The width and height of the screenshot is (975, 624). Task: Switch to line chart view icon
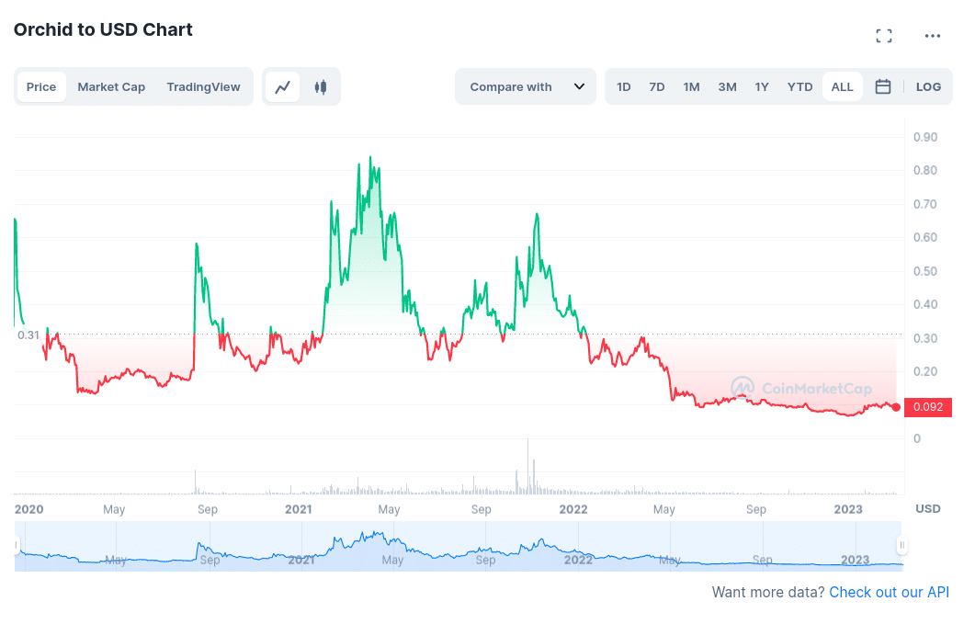(x=283, y=87)
